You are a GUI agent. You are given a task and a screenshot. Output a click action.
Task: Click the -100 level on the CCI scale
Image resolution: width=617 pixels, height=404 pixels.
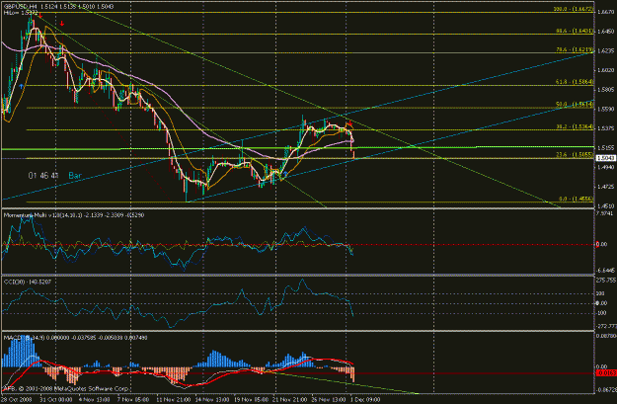coord(601,313)
